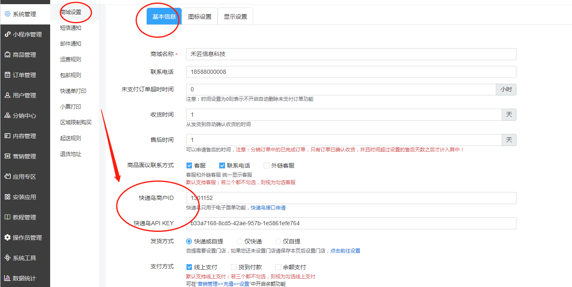Click the 小程序管理 link icon
Viewport: 572px width, 287px height.
7,34
